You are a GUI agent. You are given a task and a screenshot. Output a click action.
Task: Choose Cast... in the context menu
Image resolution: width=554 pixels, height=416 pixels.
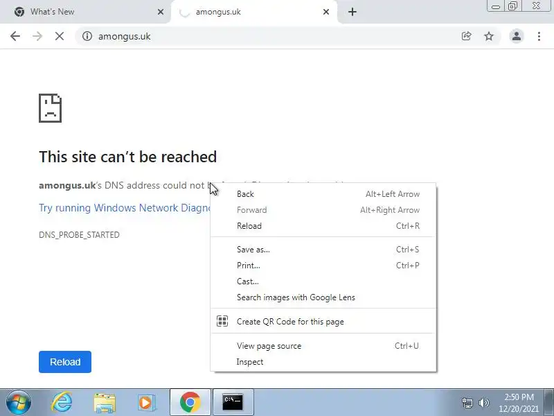pyautogui.click(x=323, y=281)
